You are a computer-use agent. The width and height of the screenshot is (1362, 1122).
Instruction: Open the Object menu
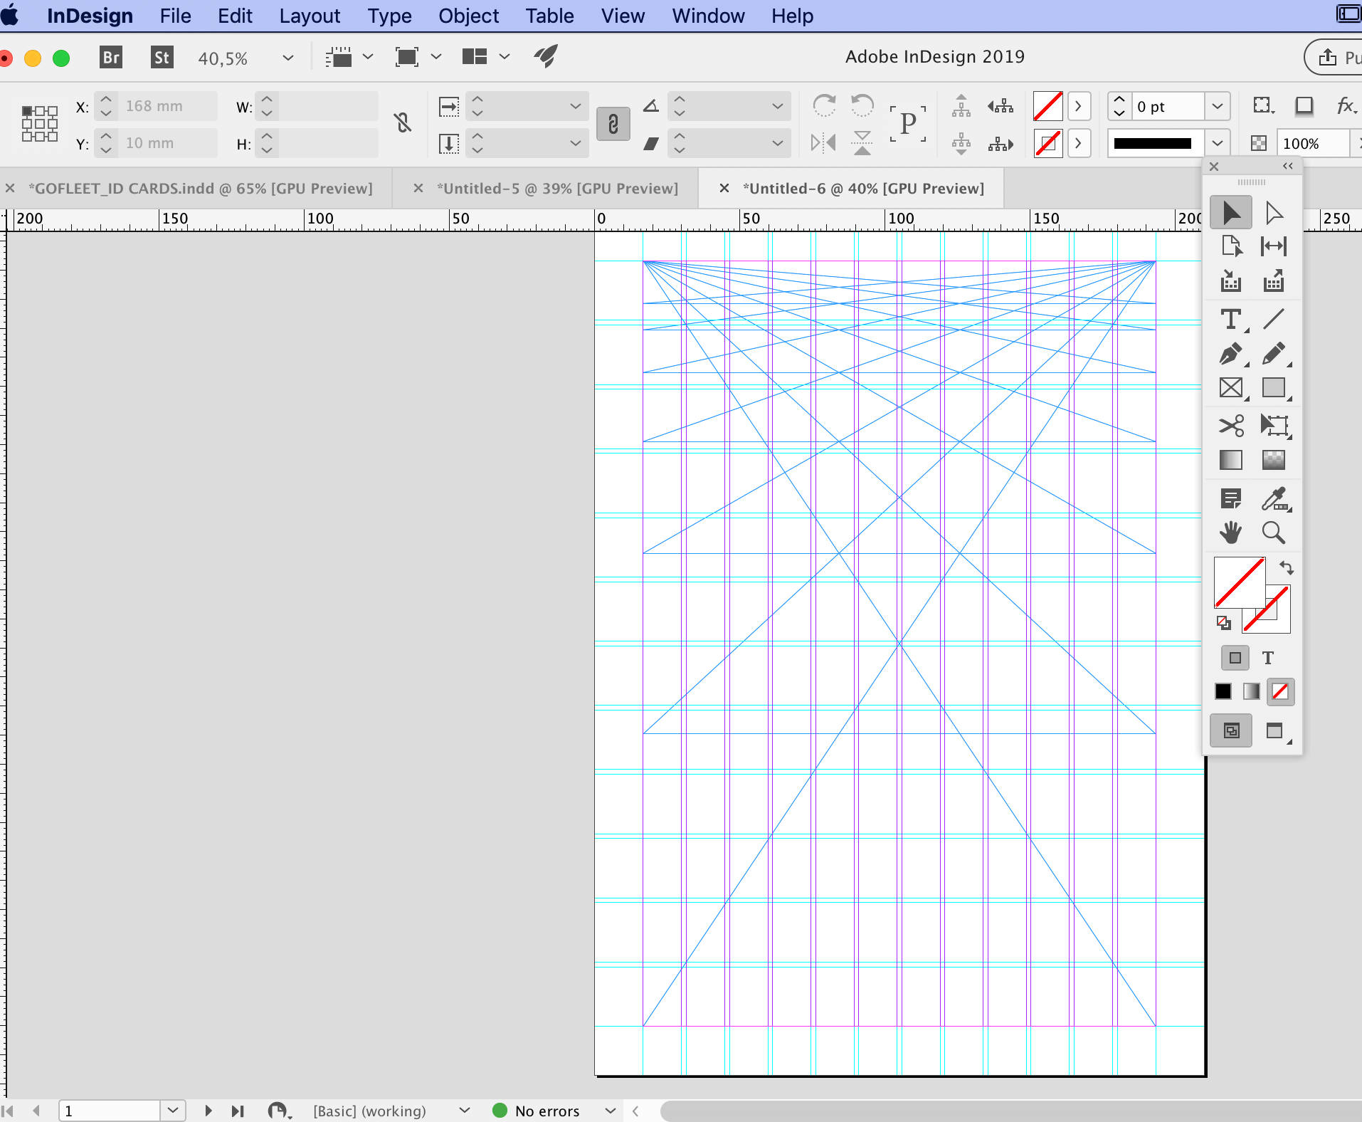[468, 16]
